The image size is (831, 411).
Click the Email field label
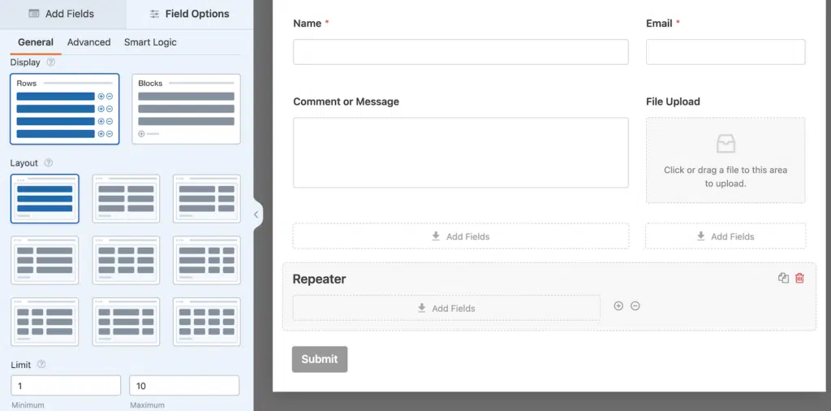[659, 24]
